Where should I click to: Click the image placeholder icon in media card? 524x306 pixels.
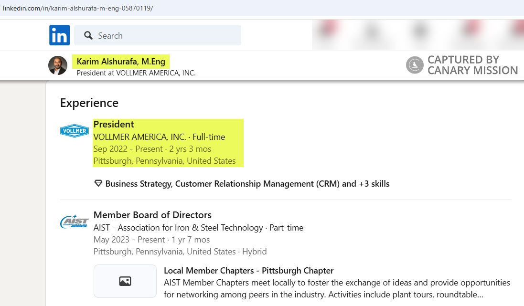click(125, 281)
